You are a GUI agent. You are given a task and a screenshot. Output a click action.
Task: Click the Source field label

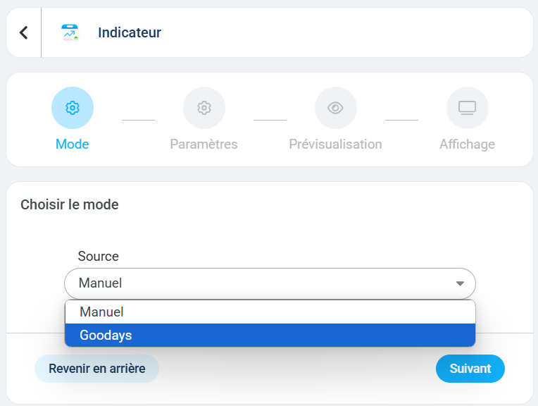99,257
